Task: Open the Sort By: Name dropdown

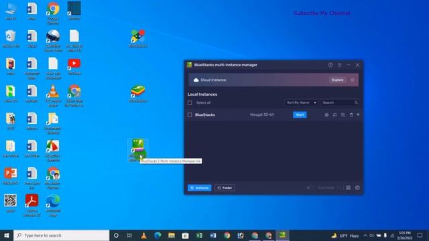Action: coord(301,102)
